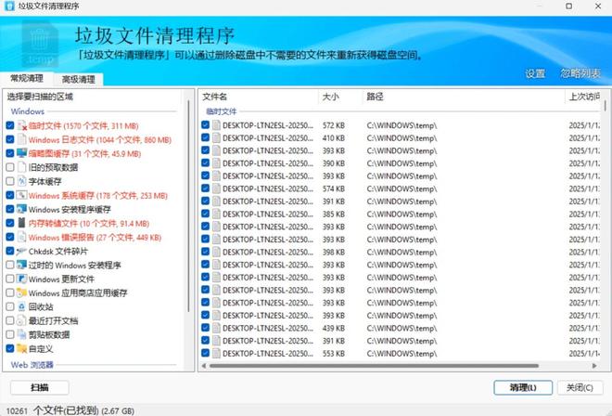The image size is (612, 416).
Task: Click the Chkdsk 文件碎片 icon
Action: [x=22, y=251]
